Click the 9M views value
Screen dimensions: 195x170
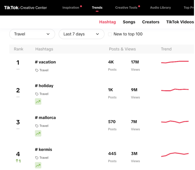[134, 90]
